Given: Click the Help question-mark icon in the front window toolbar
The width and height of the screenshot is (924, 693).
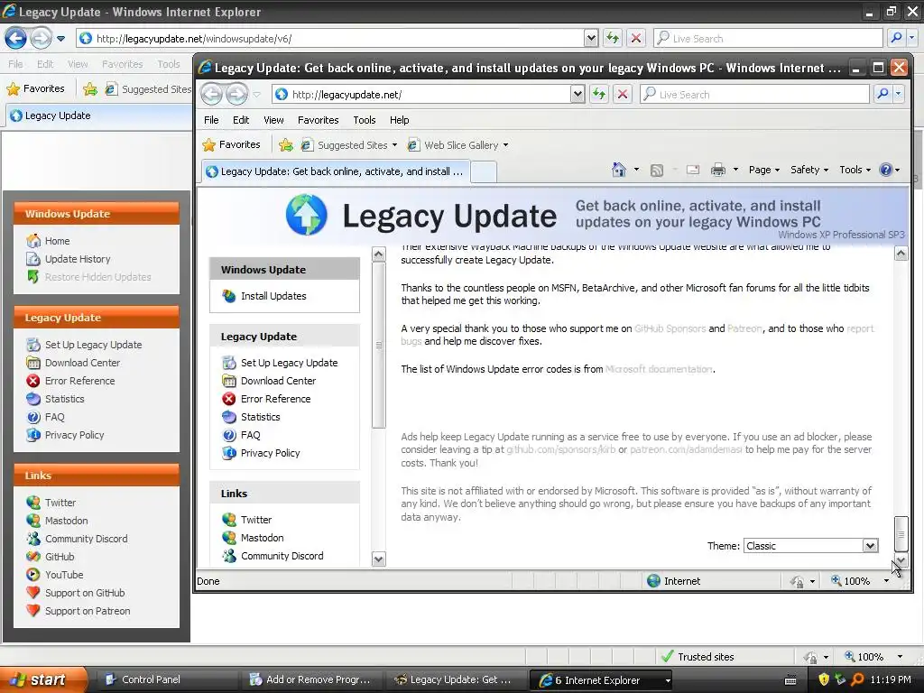Looking at the screenshot, I should (x=885, y=170).
